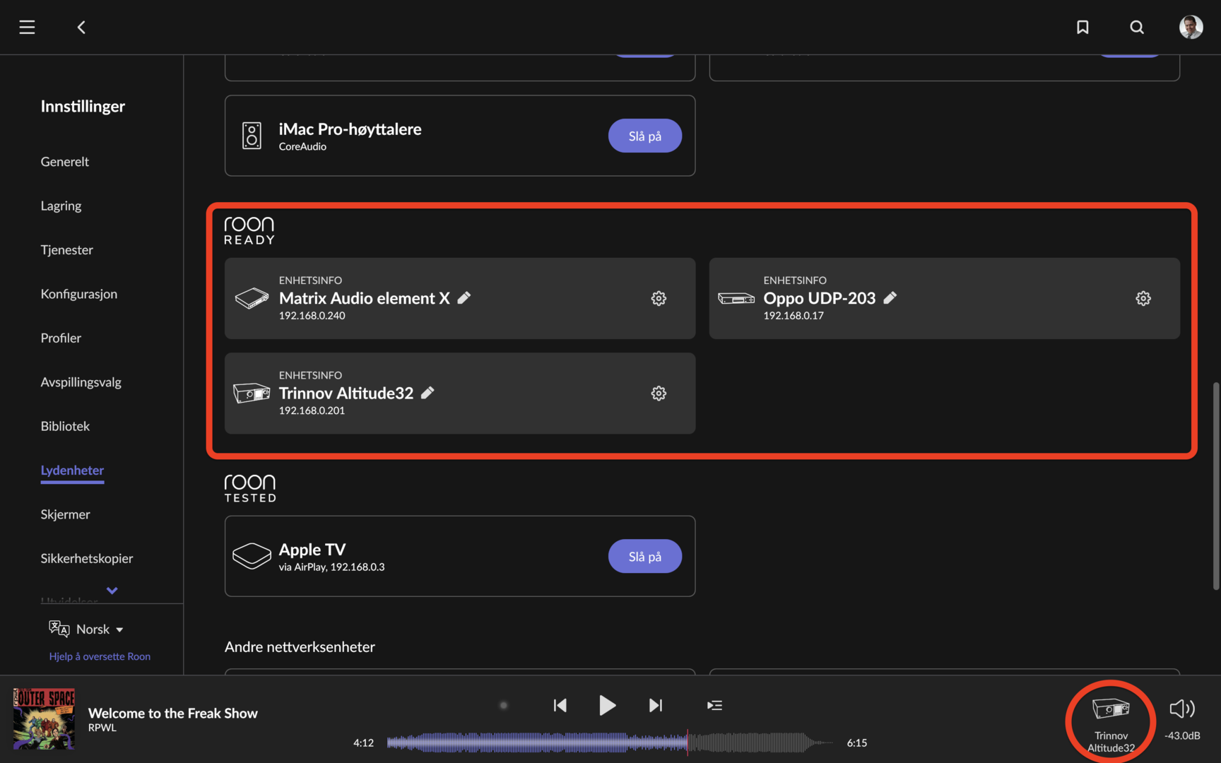Skip to the next track
Viewport: 1221px width, 763px height.
pos(656,705)
